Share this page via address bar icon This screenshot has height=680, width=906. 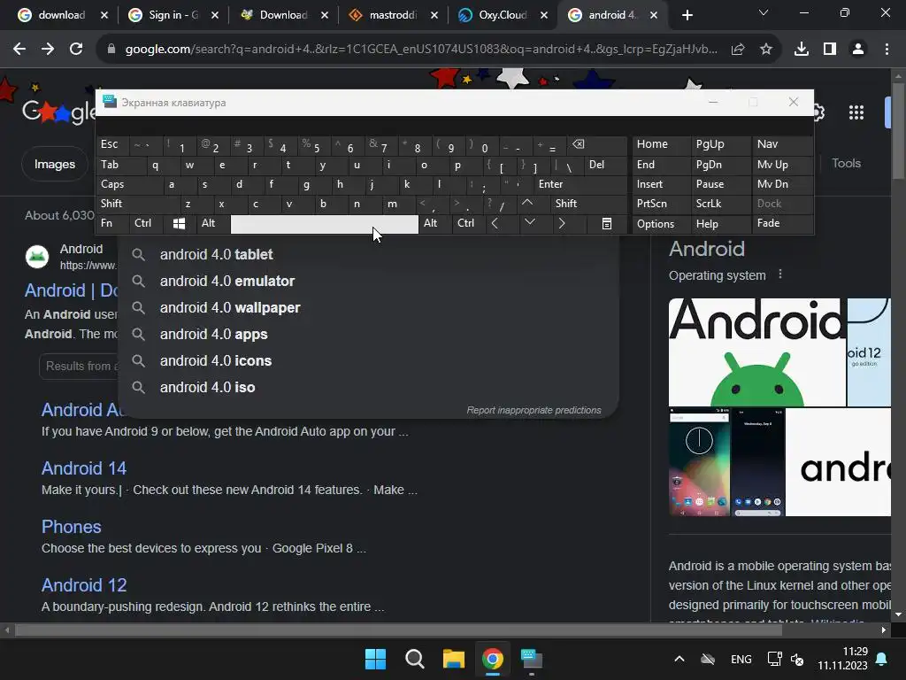738,50
